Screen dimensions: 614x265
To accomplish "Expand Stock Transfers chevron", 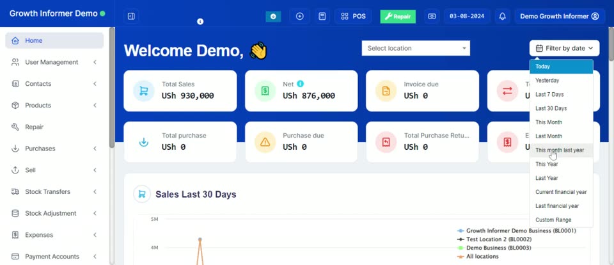I will click(x=95, y=191).
